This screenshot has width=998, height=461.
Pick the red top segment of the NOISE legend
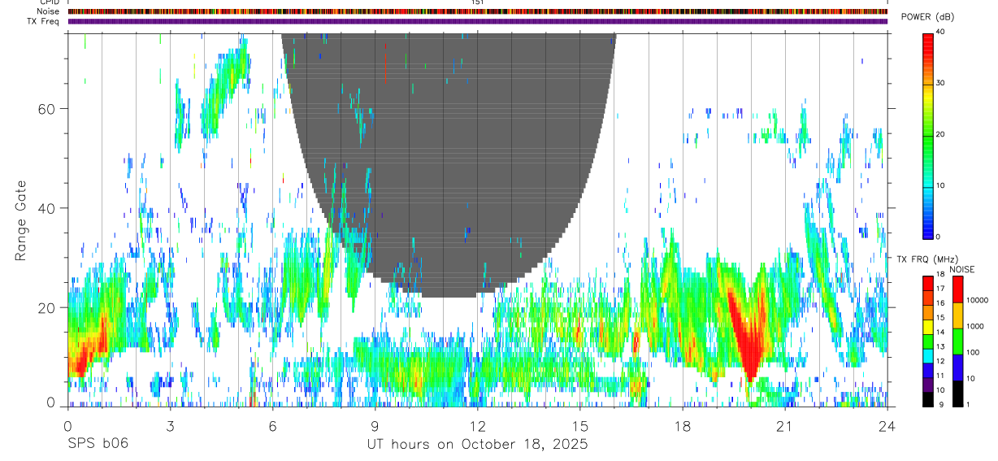pyautogui.click(x=957, y=289)
